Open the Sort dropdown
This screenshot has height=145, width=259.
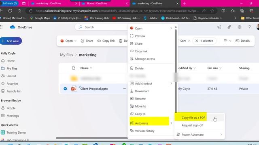(185, 41)
